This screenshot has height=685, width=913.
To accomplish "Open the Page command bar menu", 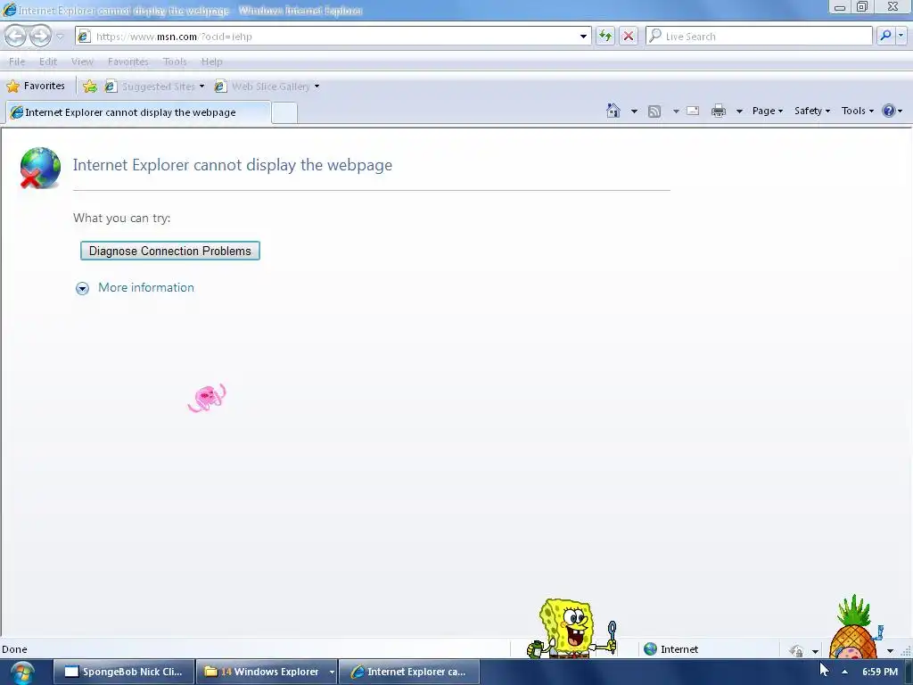I will pyautogui.click(x=768, y=111).
